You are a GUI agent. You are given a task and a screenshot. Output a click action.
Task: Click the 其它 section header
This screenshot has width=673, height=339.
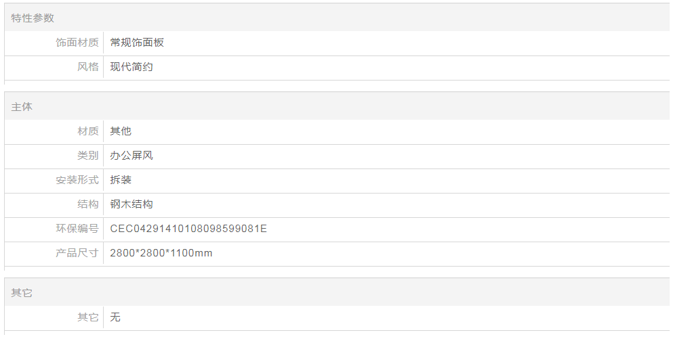pyautogui.click(x=22, y=293)
